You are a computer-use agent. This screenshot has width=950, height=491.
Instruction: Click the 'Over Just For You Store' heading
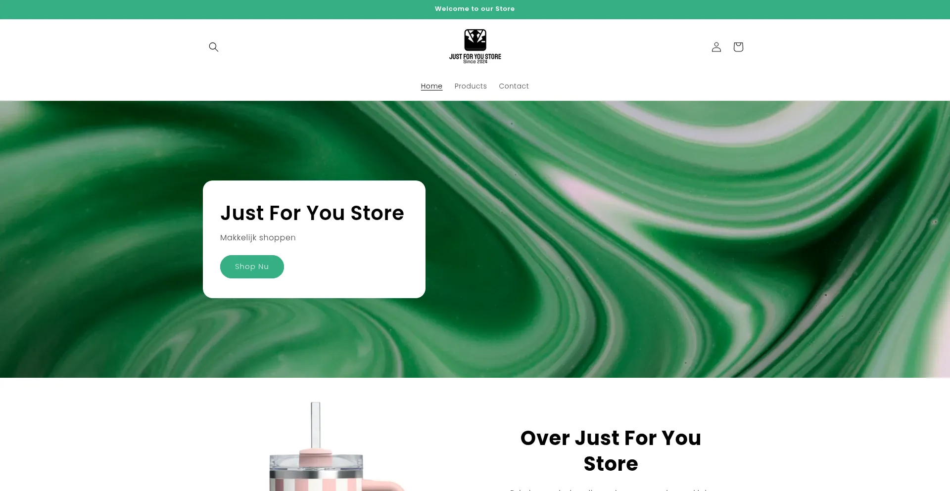(x=611, y=450)
